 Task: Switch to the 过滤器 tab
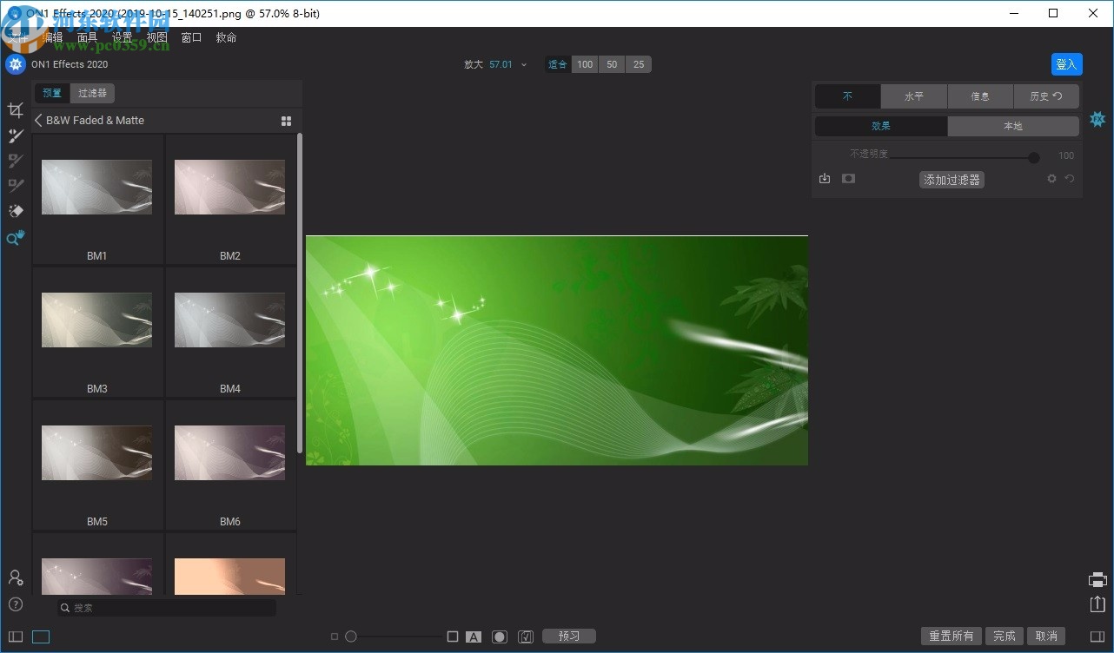[92, 93]
